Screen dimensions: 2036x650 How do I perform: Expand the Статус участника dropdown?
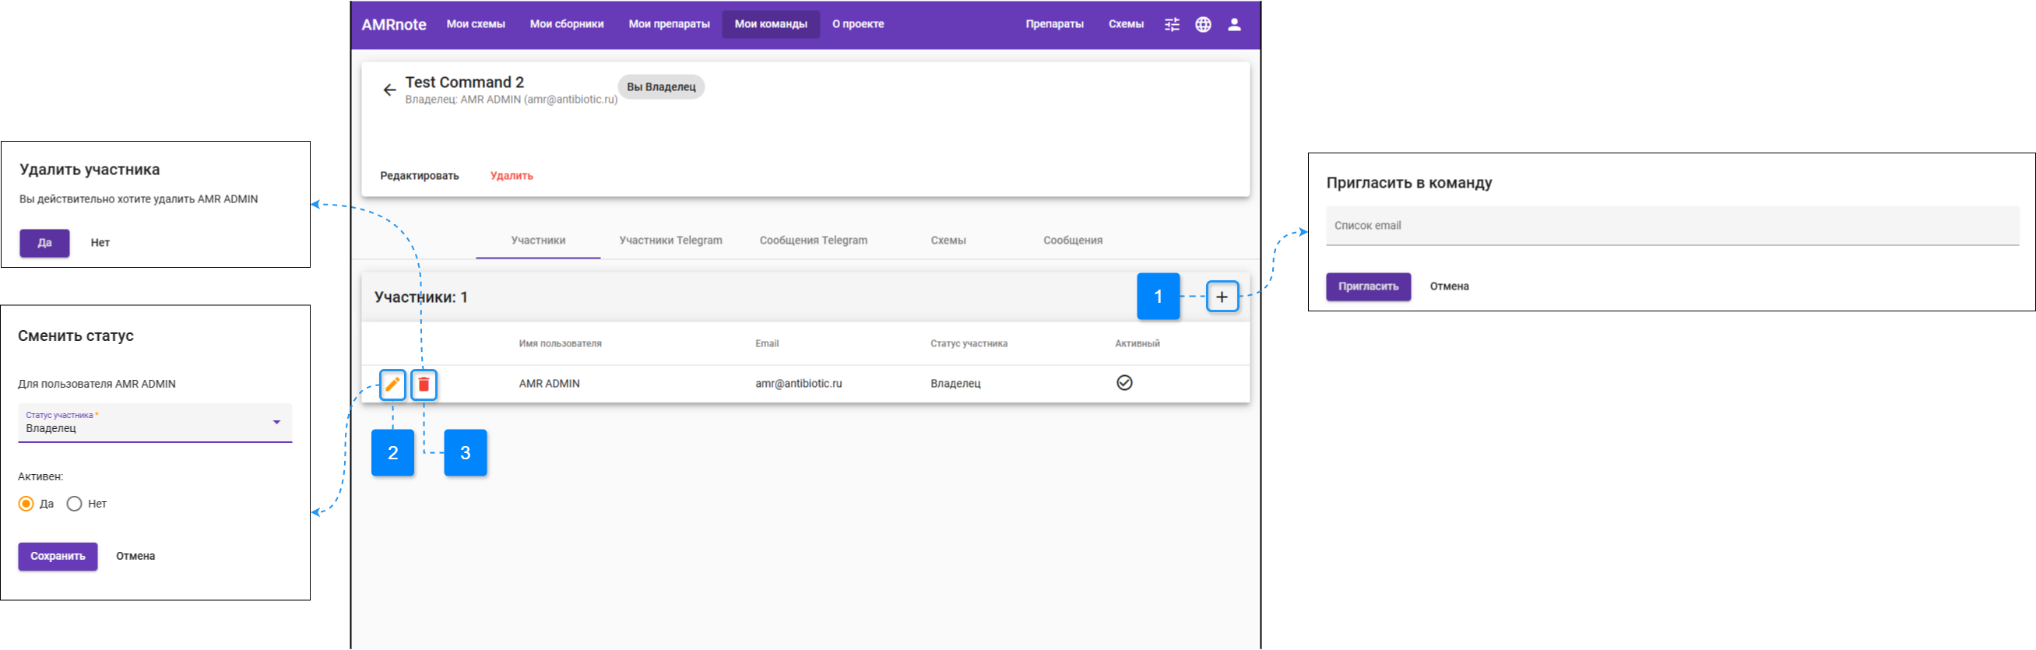(155, 423)
